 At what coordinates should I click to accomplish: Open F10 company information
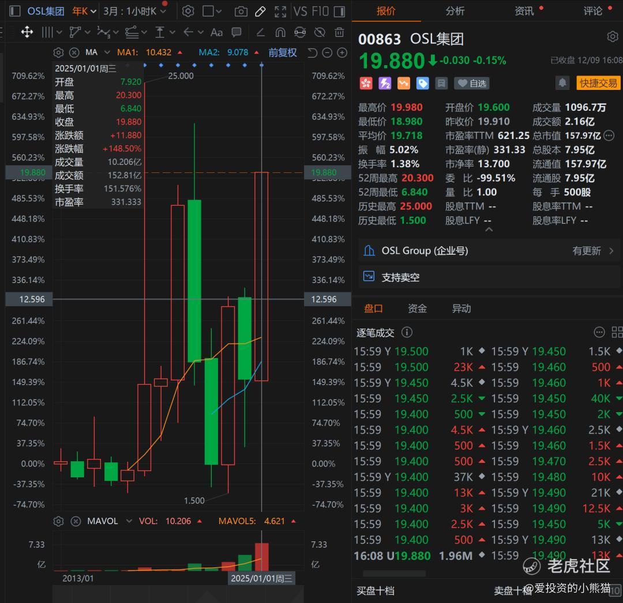pyautogui.click(x=320, y=11)
